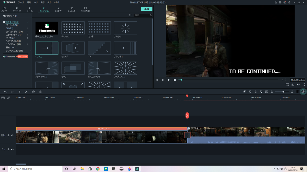Image resolution: width=307 pixels, height=172 pixels.
Task: Open the 30.00x speed dropdown on clip
Action: click(x=109, y=129)
